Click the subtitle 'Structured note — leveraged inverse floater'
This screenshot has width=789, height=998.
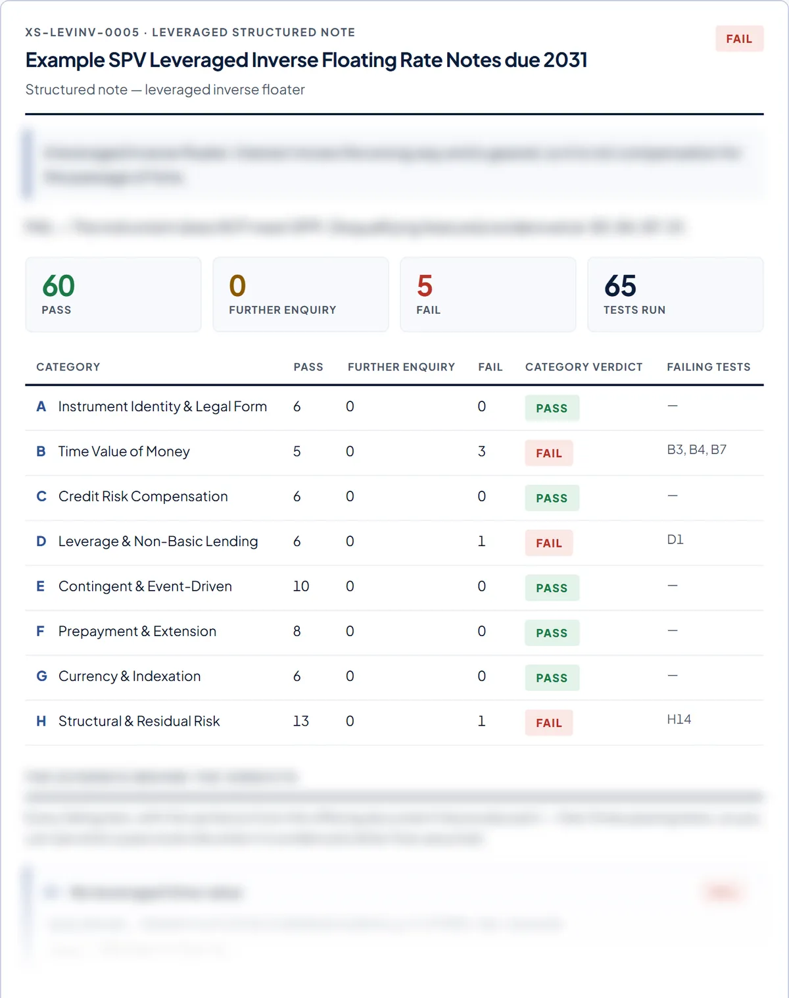165,89
